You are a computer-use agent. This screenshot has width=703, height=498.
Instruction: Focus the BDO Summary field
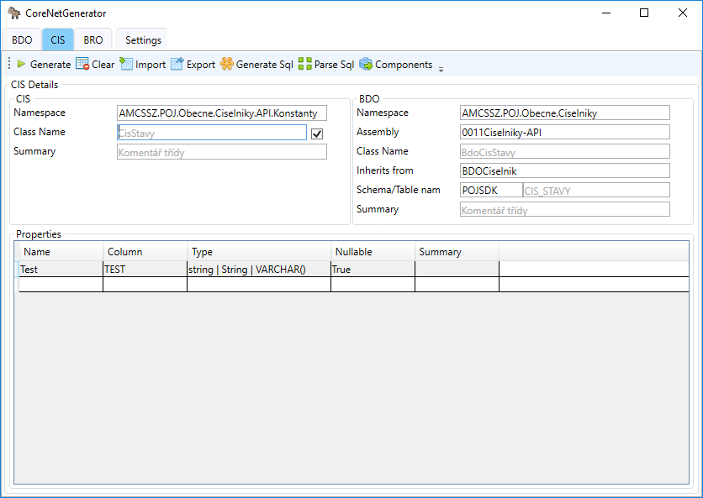(x=565, y=209)
